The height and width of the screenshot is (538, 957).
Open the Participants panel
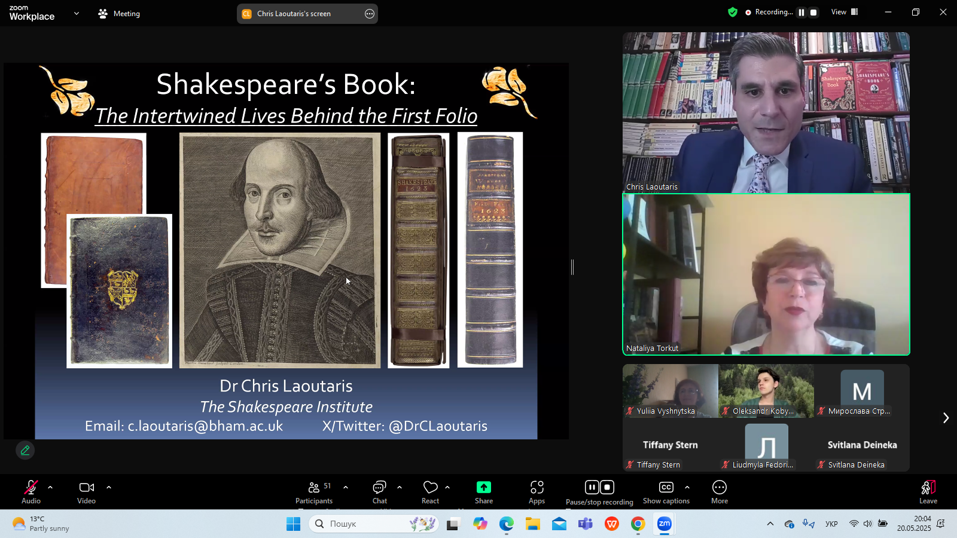pyautogui.click(x=314, y=493)
